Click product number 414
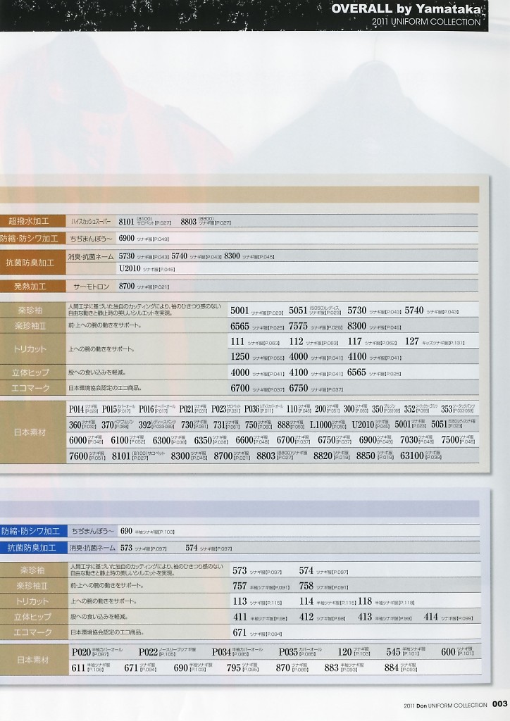This screenshot has width=510, height=721. point(431,617)
